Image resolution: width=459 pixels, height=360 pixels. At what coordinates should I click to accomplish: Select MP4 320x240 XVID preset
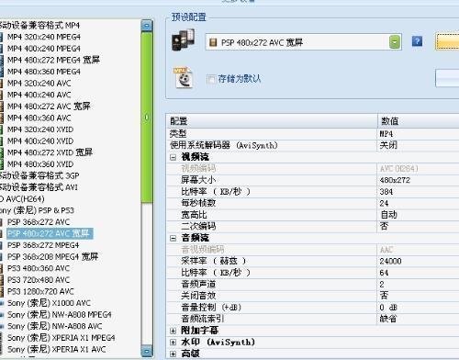40,129
